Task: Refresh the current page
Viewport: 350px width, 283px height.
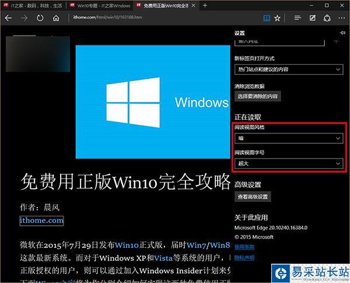Action: click(x=40, y=18)
